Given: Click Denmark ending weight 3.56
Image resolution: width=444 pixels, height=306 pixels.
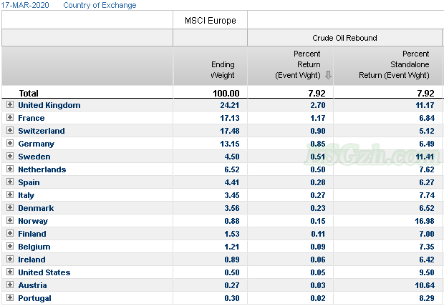Looking at the screenshot, I should (232, 208).
